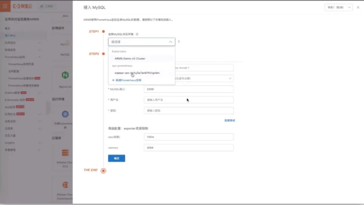
Task: Click the workbench button in the top bar
Action: click(47, 6)
